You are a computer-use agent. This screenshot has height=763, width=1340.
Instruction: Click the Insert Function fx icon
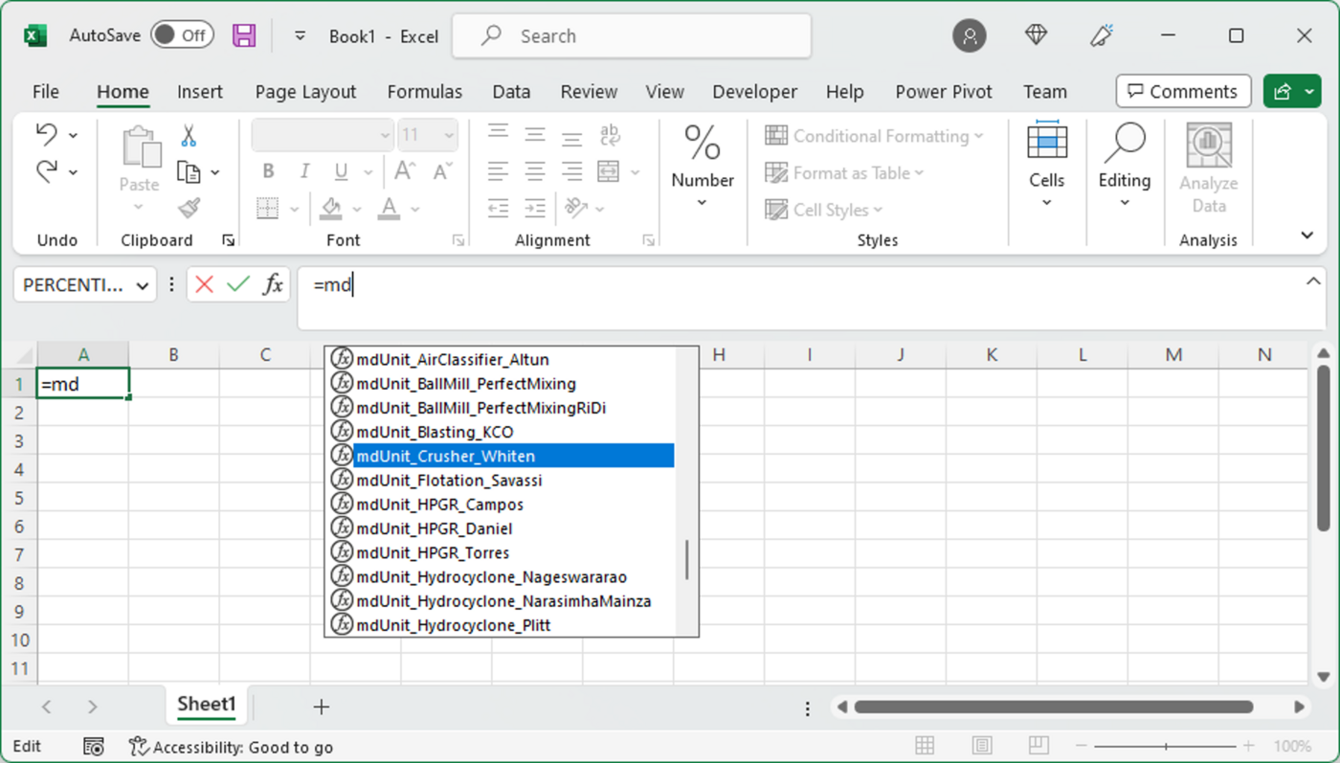(272, 283)
